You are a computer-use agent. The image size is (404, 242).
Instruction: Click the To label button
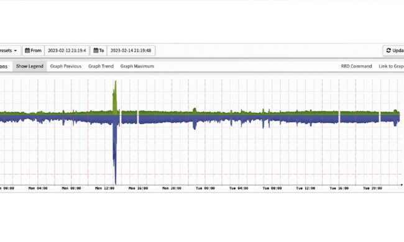(x=99, y=50)
